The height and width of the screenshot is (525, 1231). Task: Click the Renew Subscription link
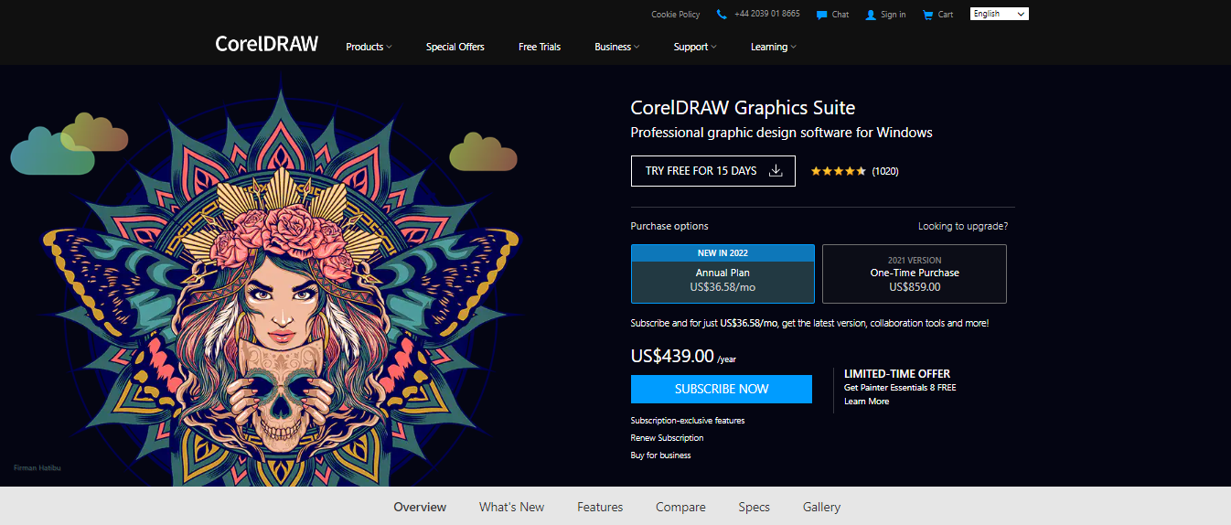(x=668, y=438)
